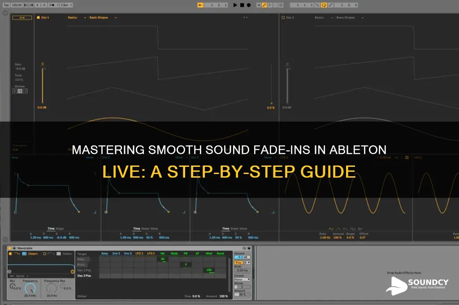Click the Osc 1 gain slider
The height and width of the screenshot is (305, 459).
(43, 85)
